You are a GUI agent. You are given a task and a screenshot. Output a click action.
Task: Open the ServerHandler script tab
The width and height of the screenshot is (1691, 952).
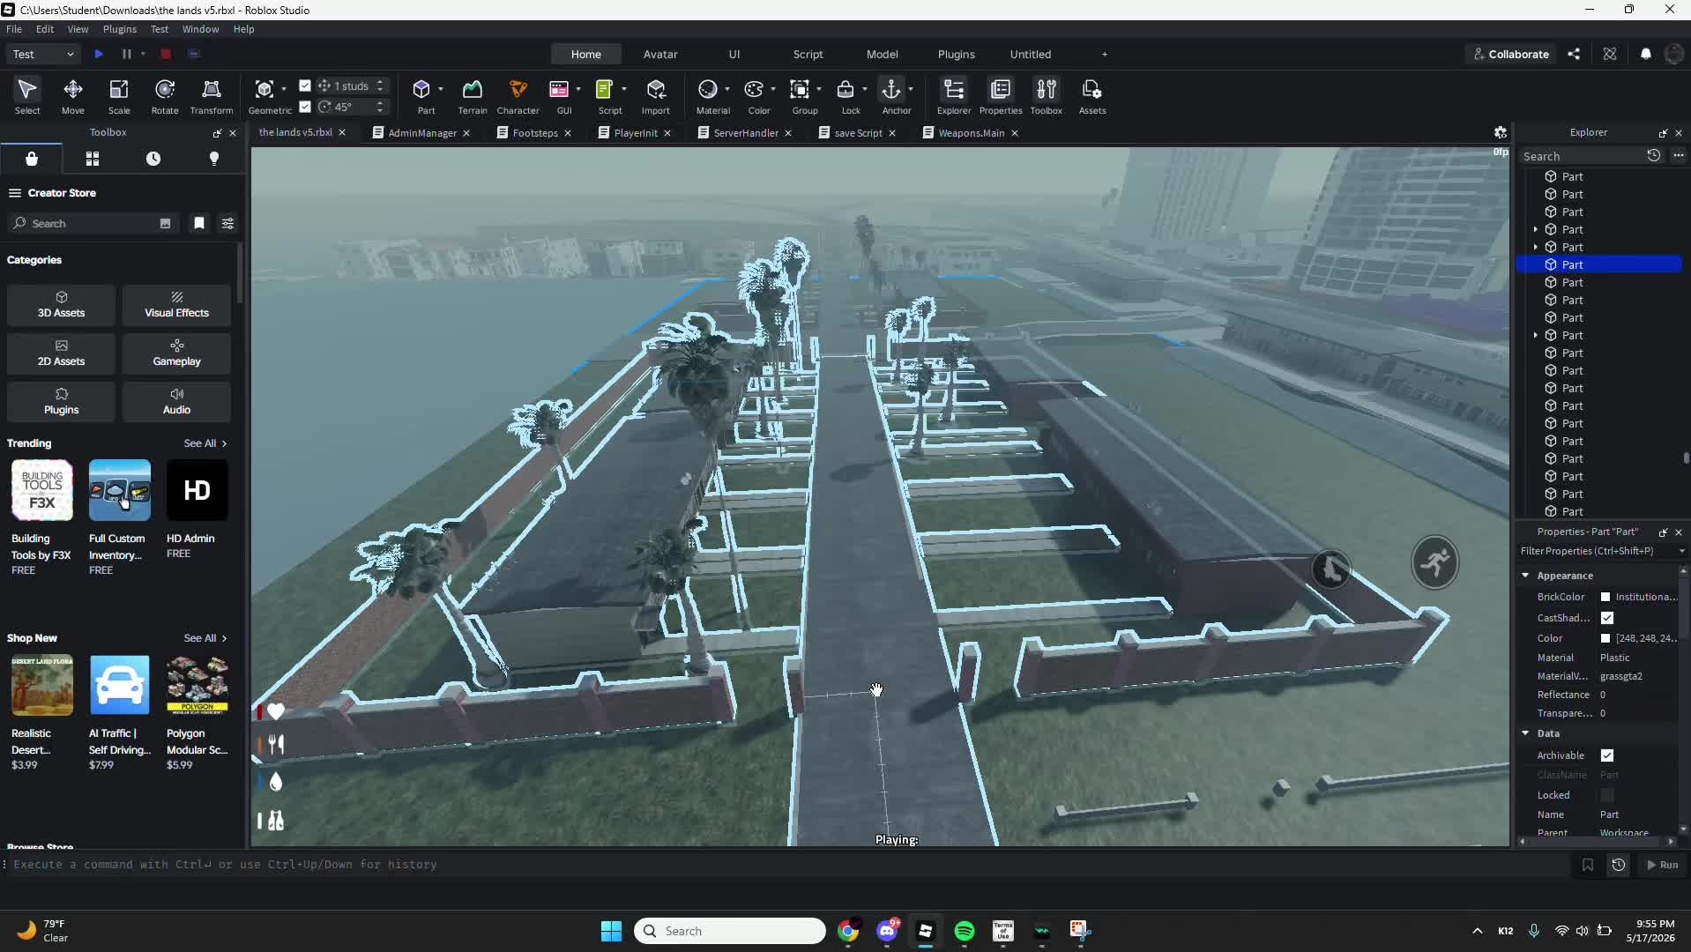tap(745, 133)
